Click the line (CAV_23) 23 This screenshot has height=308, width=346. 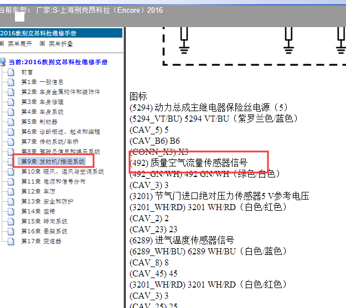(153, 229)
